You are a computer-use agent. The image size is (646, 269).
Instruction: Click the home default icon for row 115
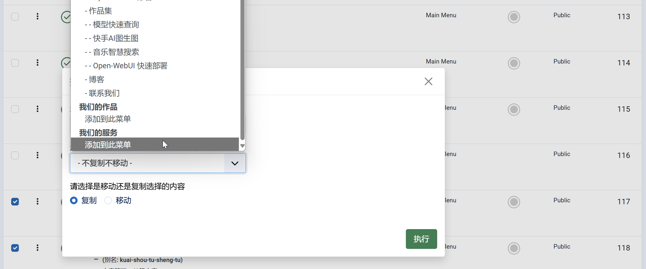click(x=513, y=109)
